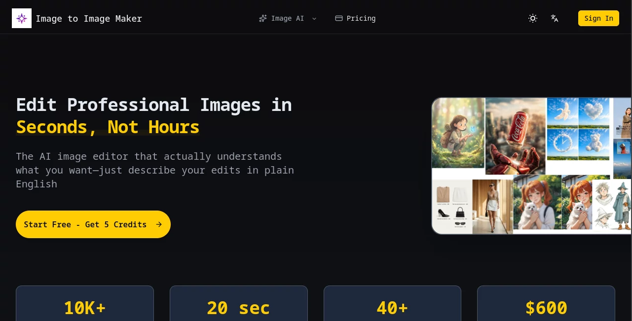Click the sparkles icon beside Image AI
Image resolution: width=632 pixels, height=321 pixels.
(263, 18)
